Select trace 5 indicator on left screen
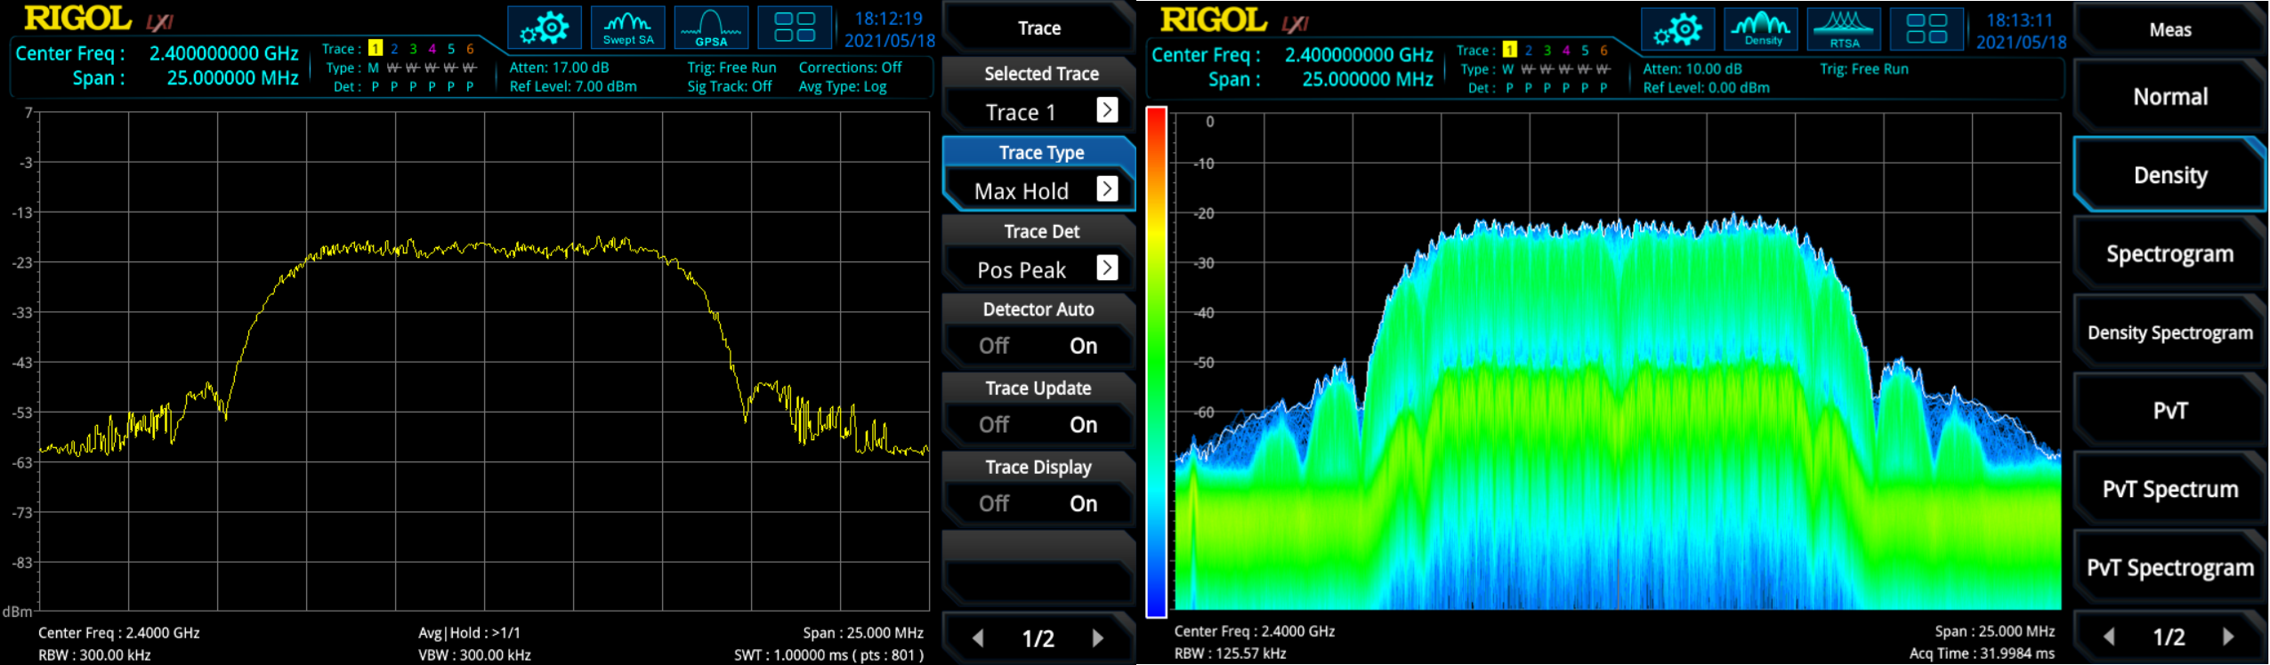The width and height of the screenshot is (2270, 665). click(451, 49)
